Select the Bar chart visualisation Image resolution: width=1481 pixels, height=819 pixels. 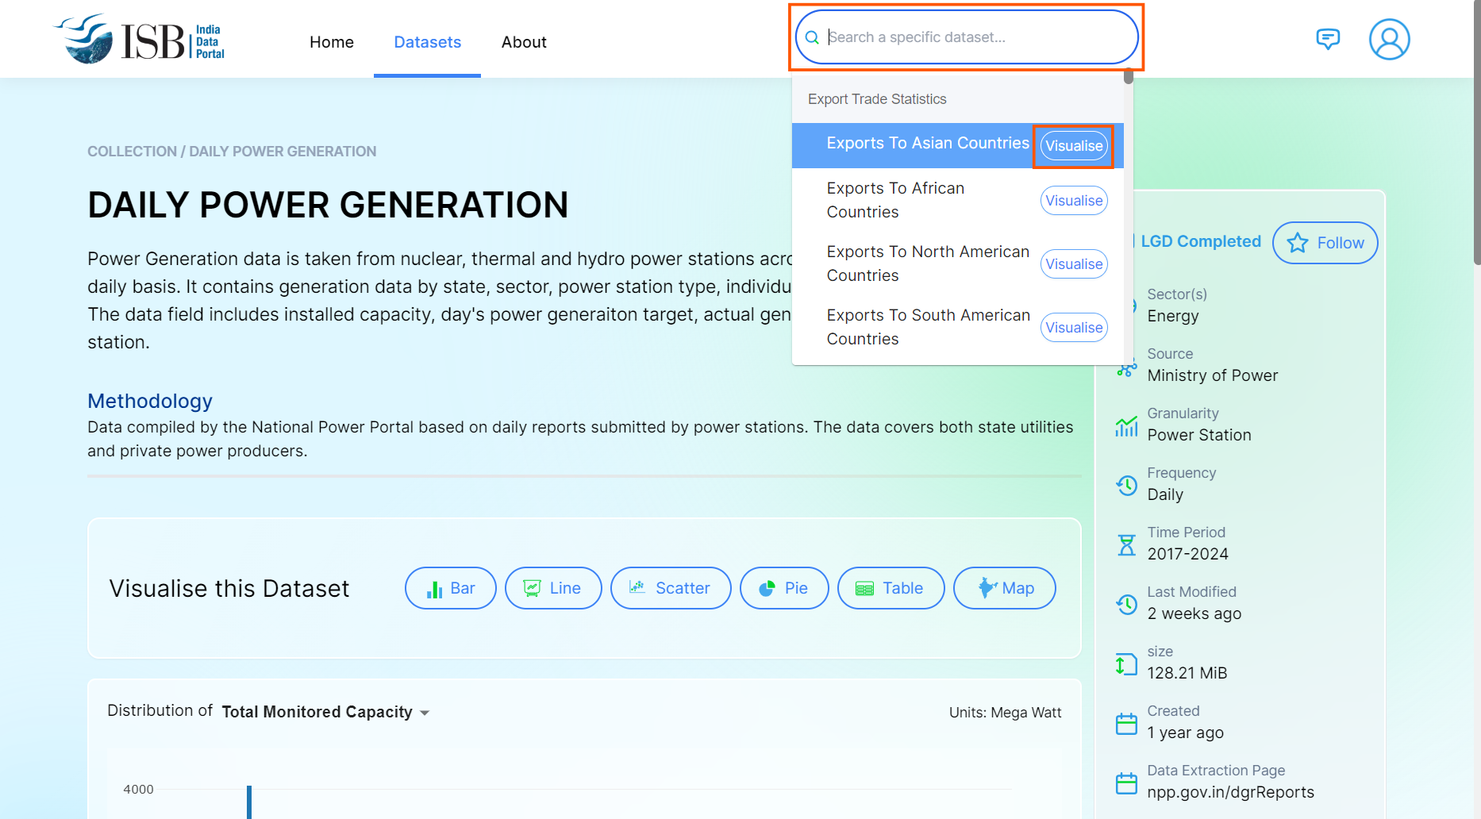click(x=450, y=588)
